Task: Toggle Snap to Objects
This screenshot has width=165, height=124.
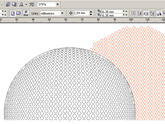Action: (x=146, y=14)
